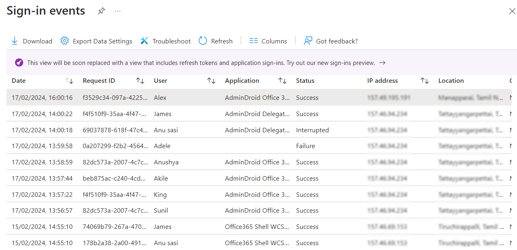
Task: Open more options via the ellipsis
Action: pyautogui.click(x=117, y=11)
